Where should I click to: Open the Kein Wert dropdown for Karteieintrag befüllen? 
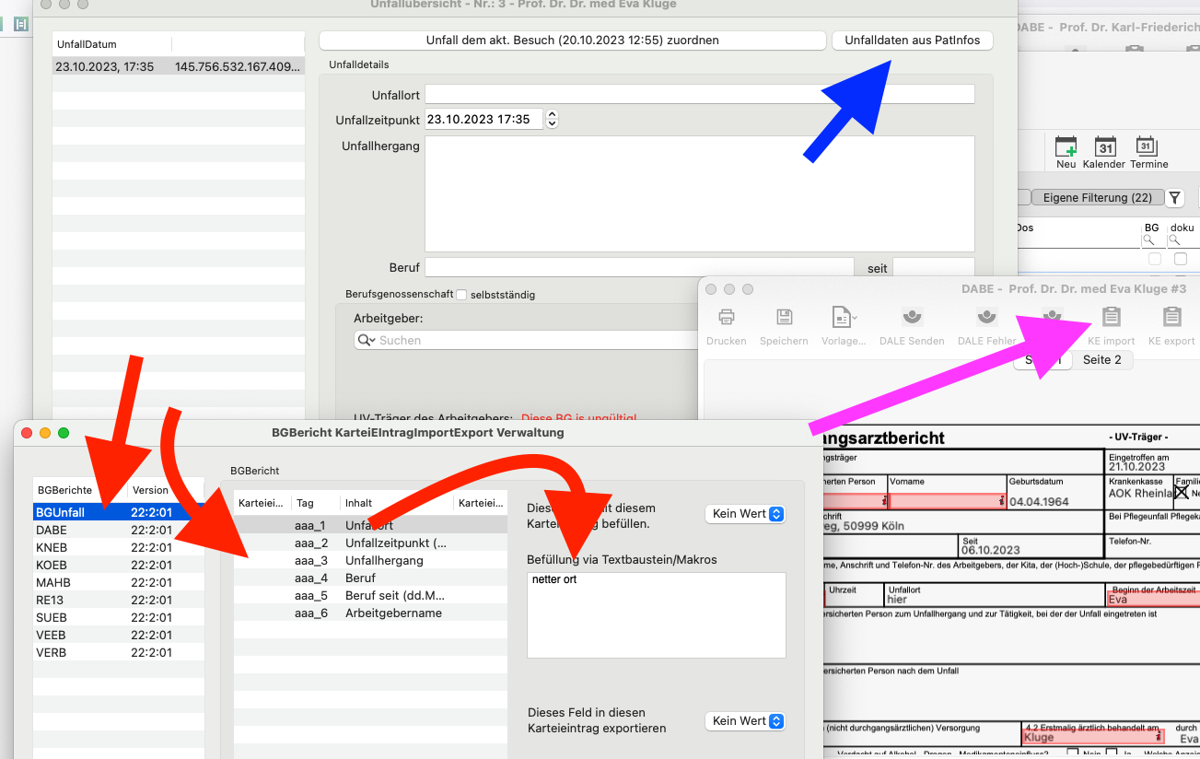pyautogui.click(x=745, y=514)
